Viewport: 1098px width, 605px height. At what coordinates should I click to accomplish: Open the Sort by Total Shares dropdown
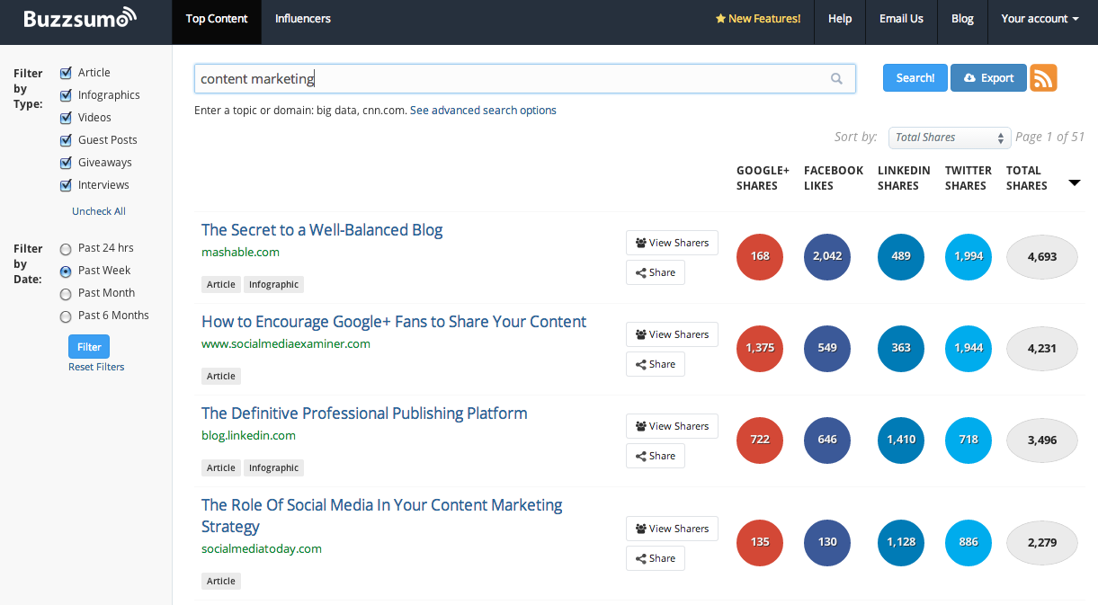tap(950, 138)
